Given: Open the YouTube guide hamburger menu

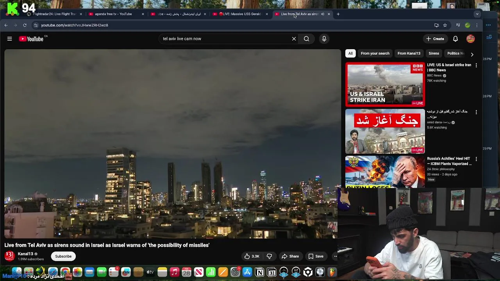Looking at the screenshot, I should click(9, 39).
